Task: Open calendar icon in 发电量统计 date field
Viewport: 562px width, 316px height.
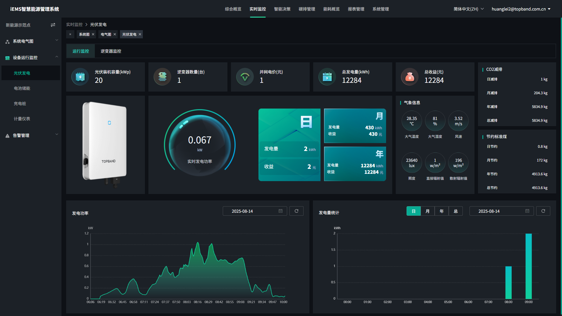Action: click(x=527, y=211)
